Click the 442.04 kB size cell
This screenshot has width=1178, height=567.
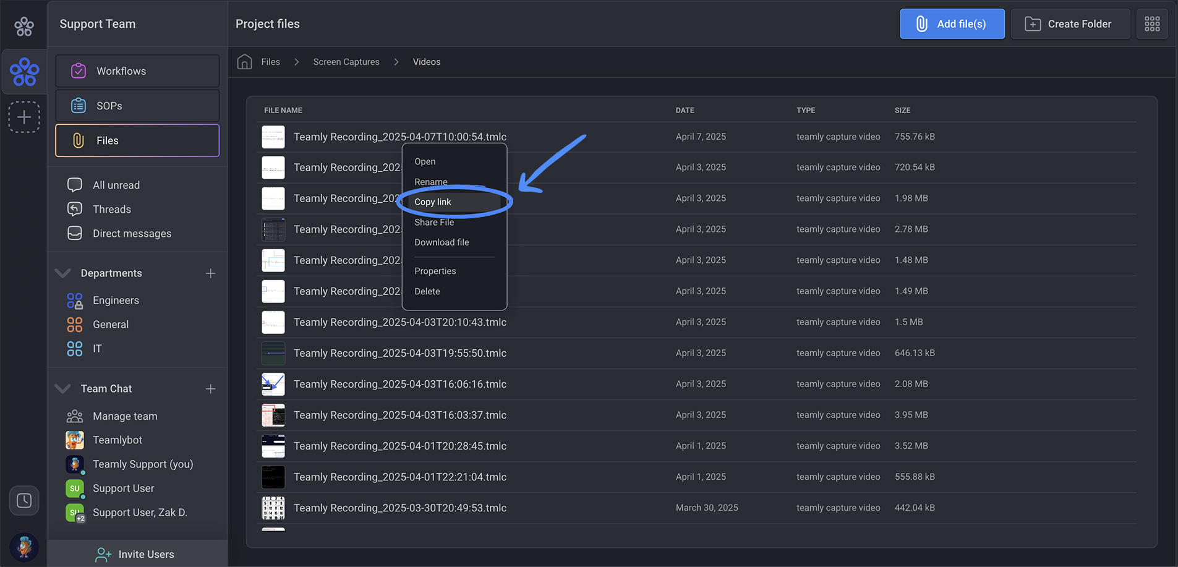tap(915, 508)
